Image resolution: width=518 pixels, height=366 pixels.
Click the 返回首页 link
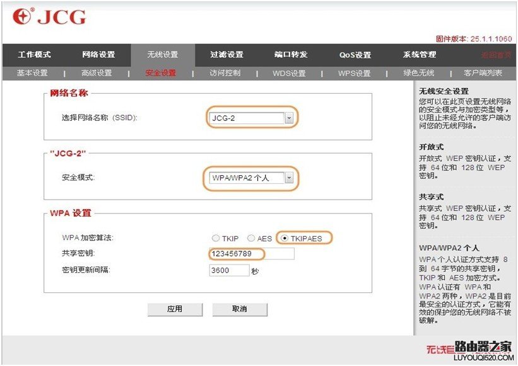click(x=496, y=55)
